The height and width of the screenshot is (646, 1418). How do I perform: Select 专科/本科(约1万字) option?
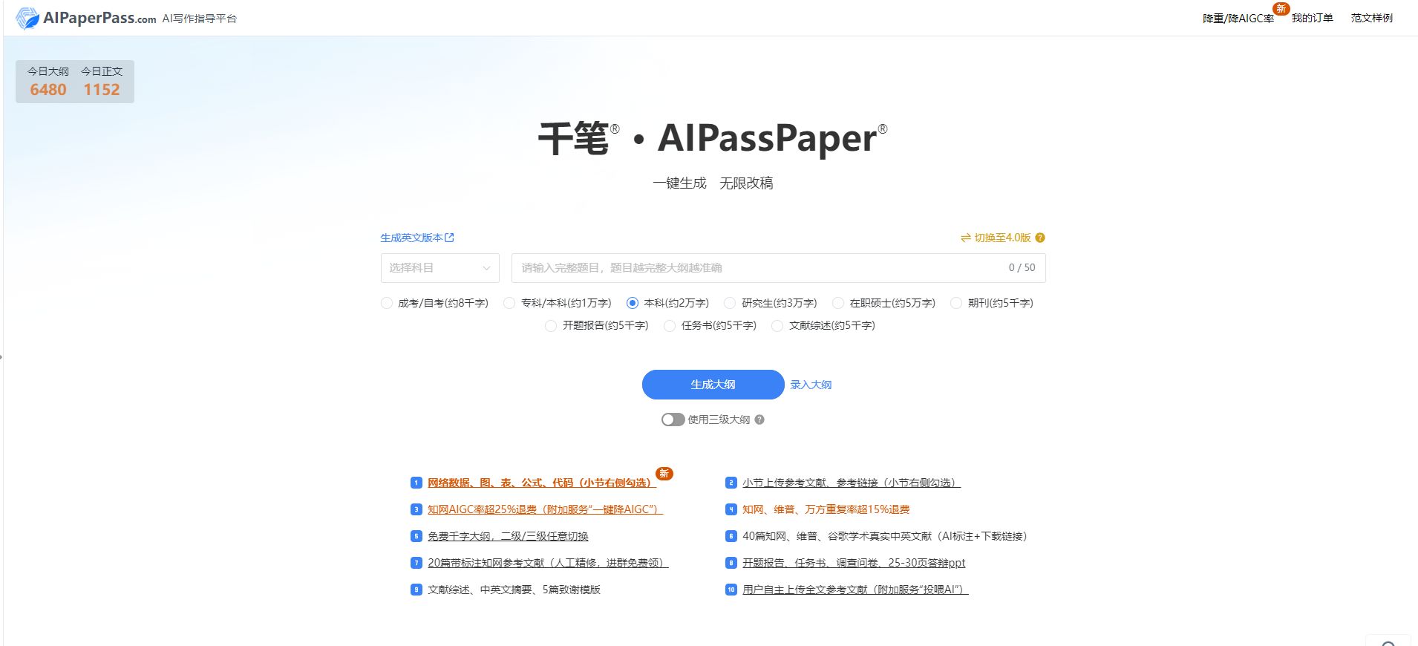coord(558,303)
